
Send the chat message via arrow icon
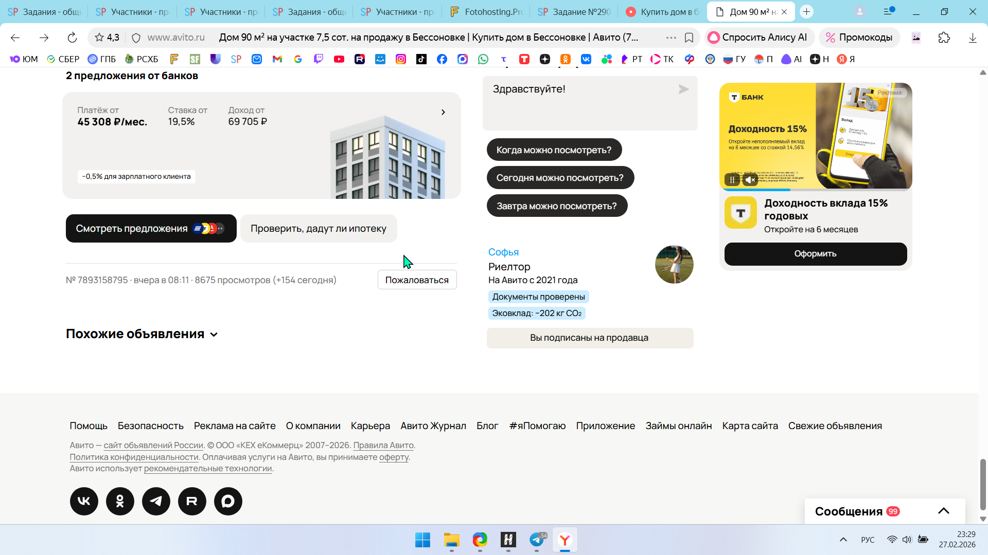(x=683, y=89)
